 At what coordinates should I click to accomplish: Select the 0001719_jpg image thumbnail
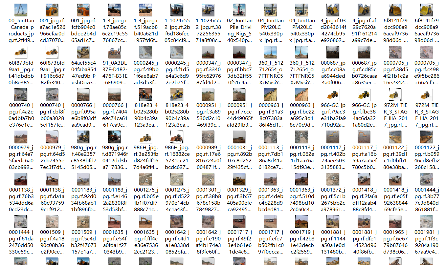(x=302, y=222)
